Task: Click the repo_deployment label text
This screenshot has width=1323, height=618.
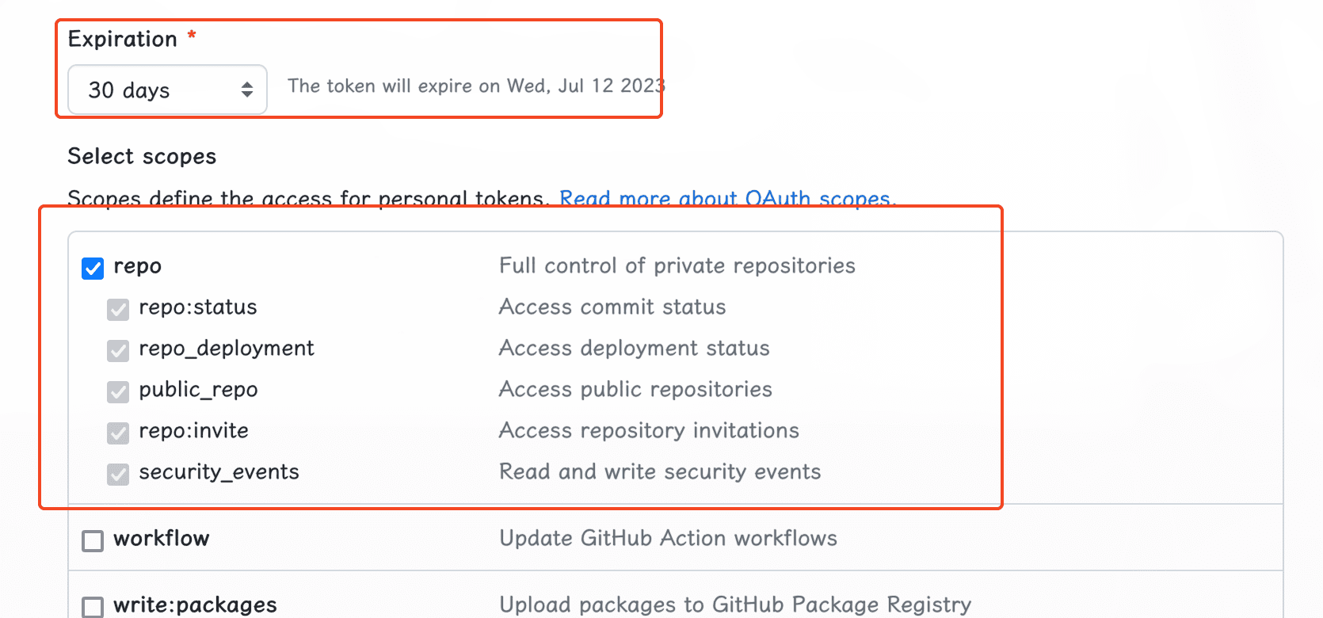Action: (x=227, y=349)
